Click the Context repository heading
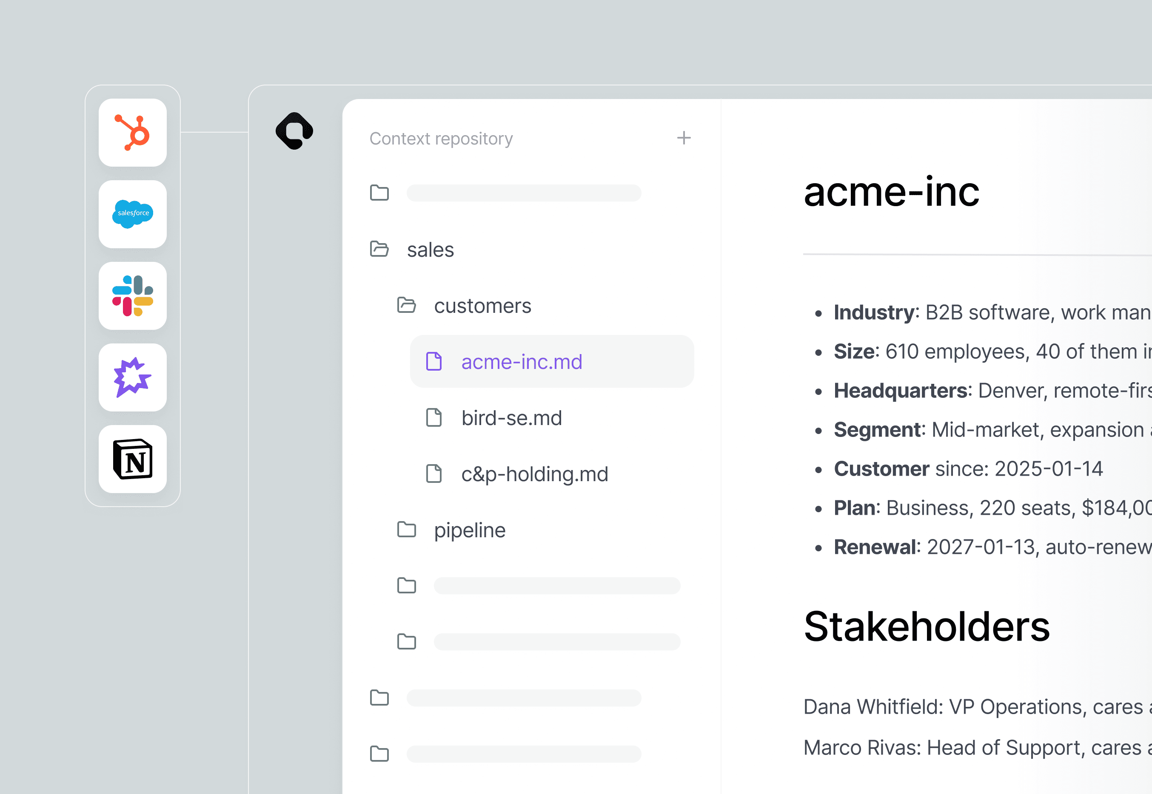 click(441, 138)
